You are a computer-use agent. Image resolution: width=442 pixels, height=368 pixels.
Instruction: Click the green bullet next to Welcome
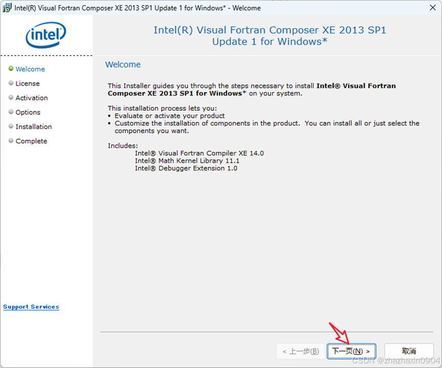point(11,68)
